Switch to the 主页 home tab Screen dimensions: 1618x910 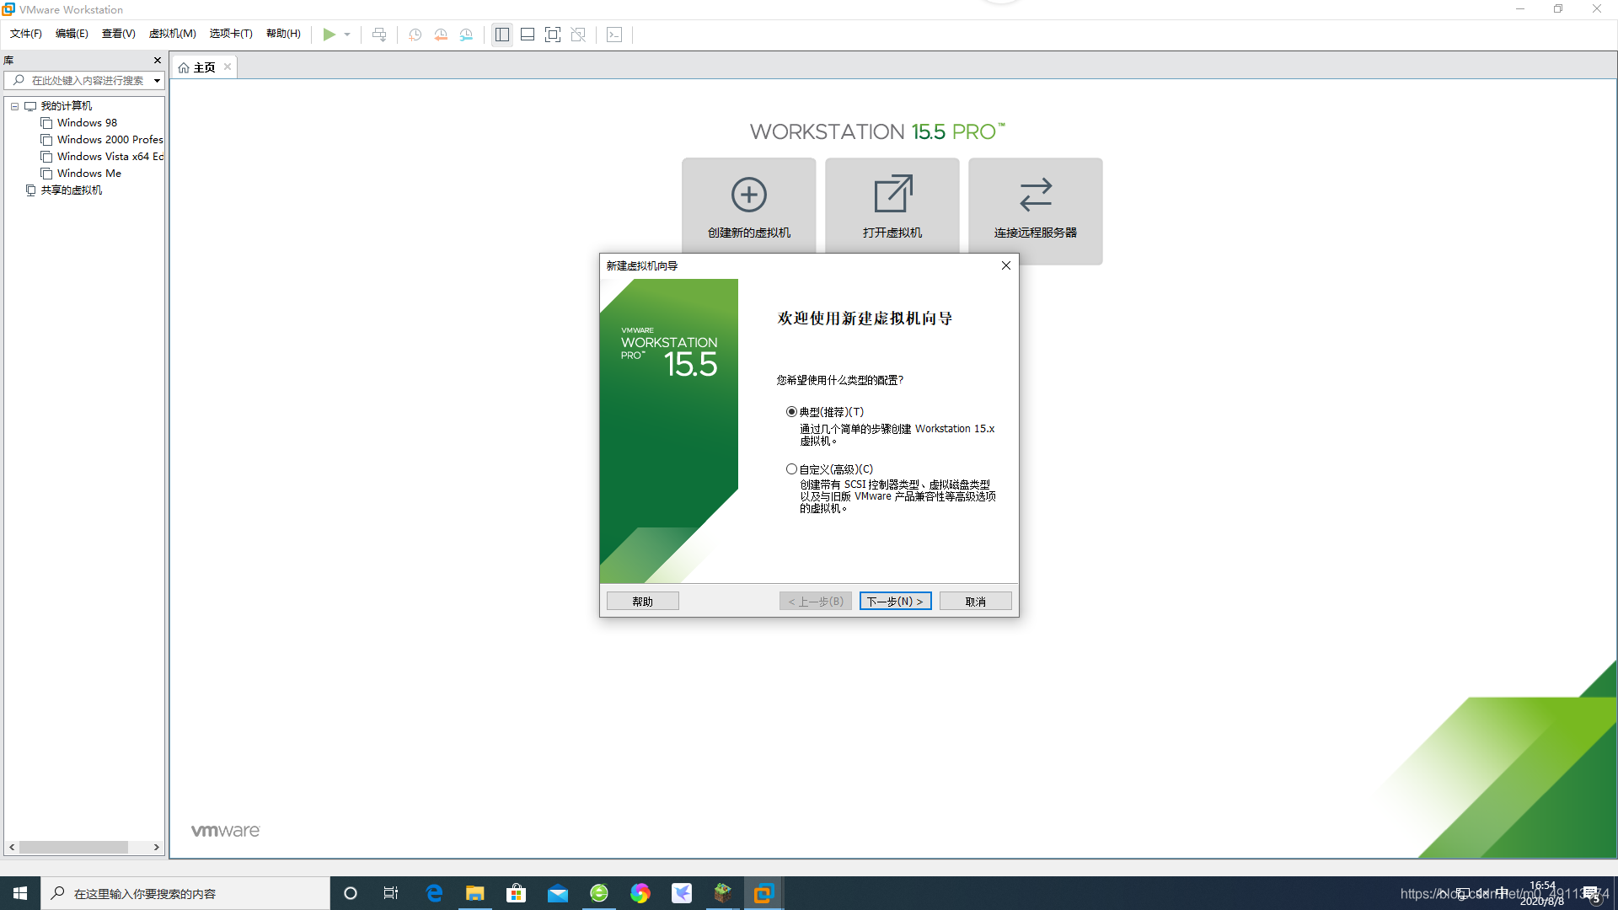(204, 67)
